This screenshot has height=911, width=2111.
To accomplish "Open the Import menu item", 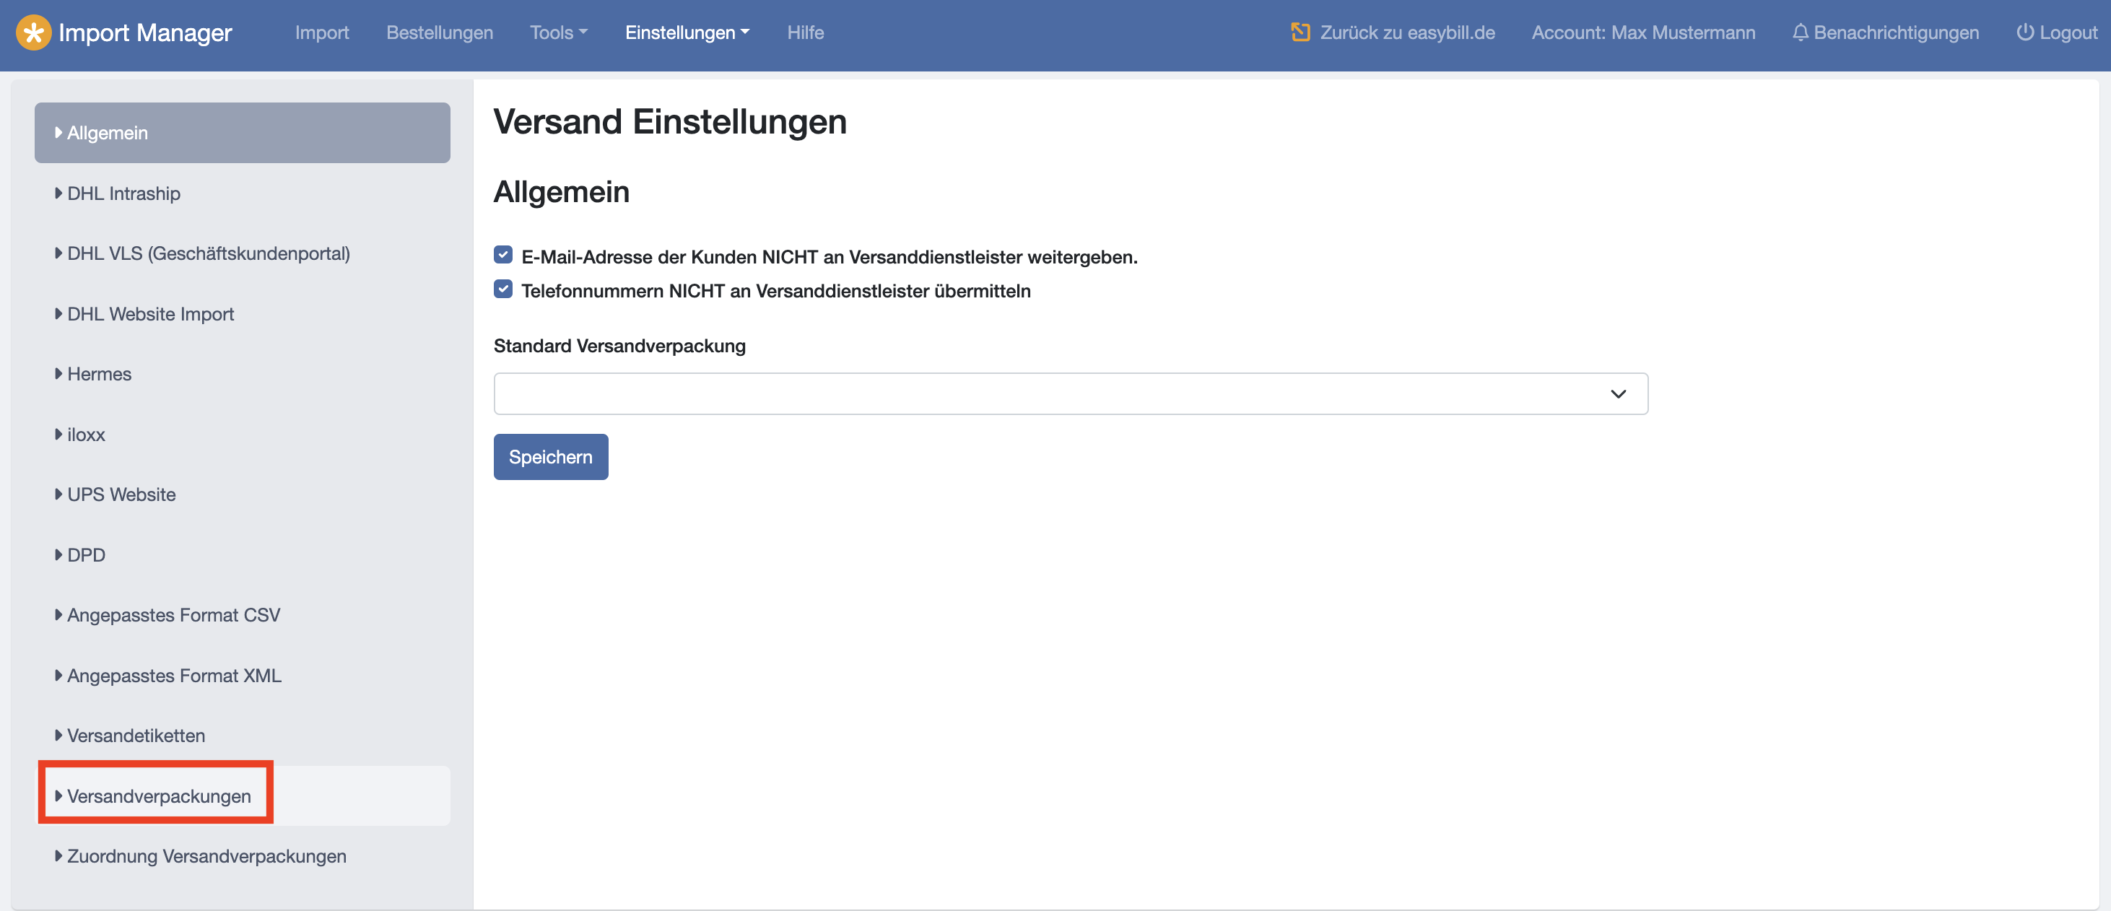I will tap(322, 32).
